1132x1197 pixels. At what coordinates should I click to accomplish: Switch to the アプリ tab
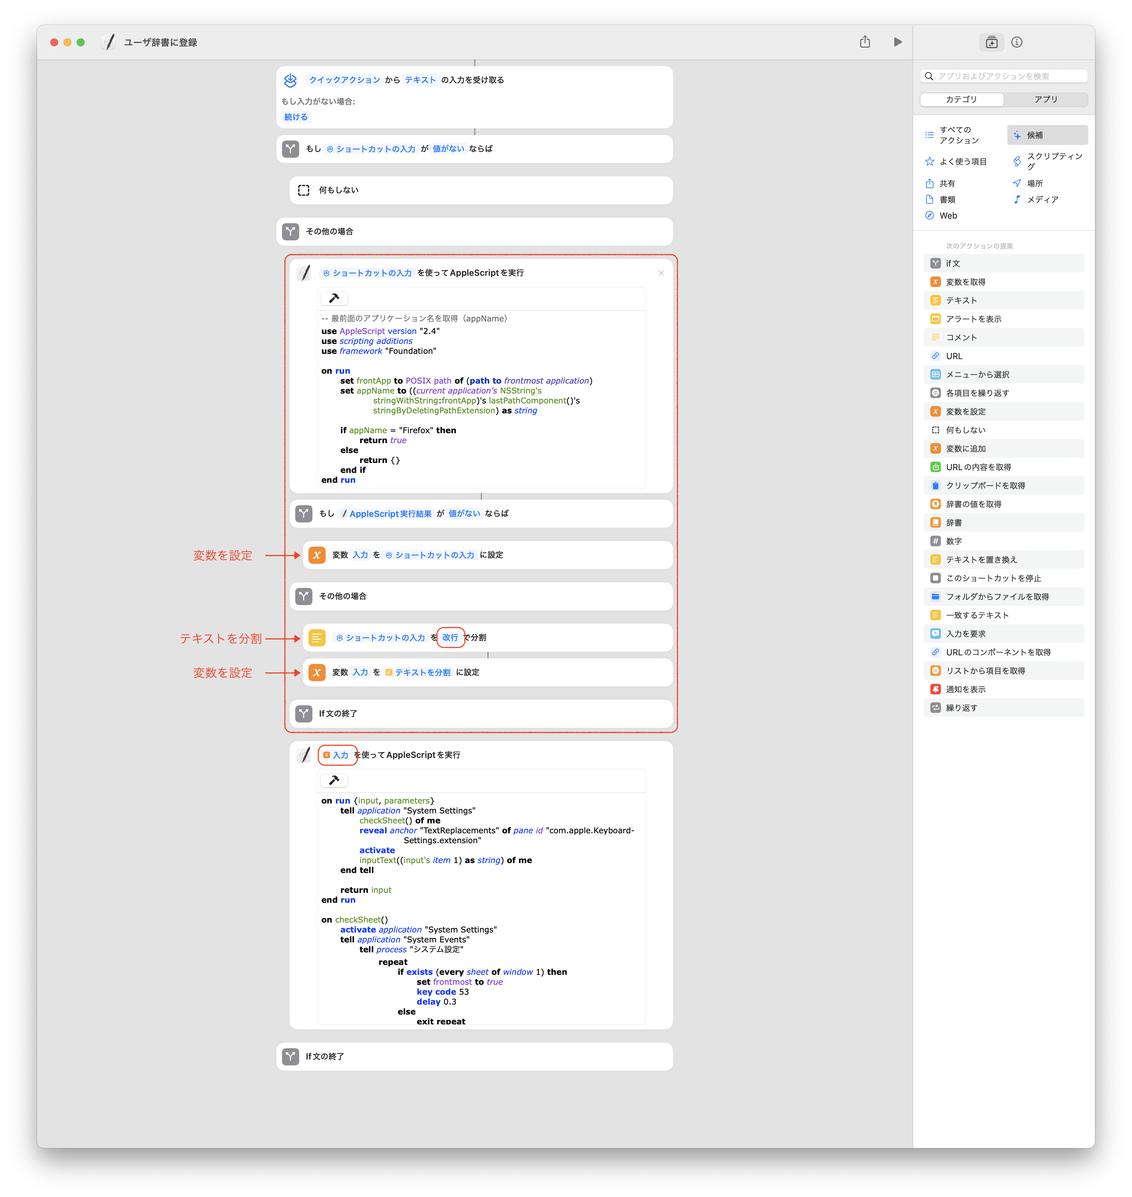1046,100
